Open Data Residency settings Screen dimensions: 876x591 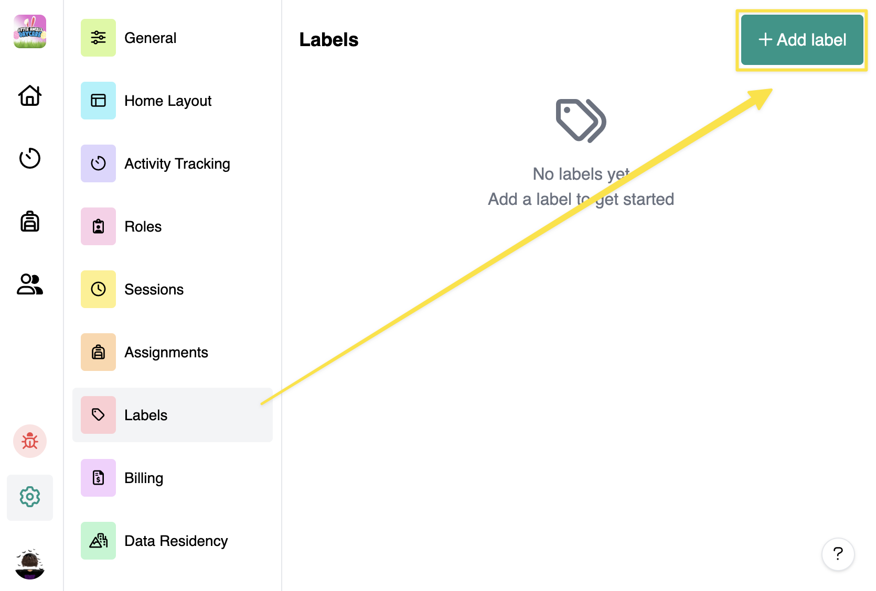(x=176, y=541)
